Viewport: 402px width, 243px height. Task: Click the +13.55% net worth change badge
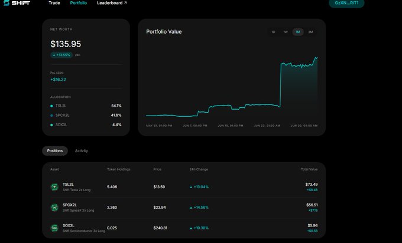click(61, 55)
